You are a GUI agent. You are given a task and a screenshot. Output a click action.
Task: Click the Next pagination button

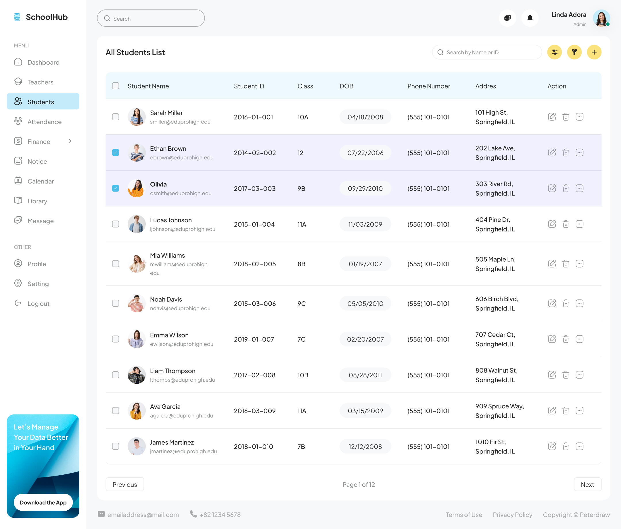tap(587, 484)
